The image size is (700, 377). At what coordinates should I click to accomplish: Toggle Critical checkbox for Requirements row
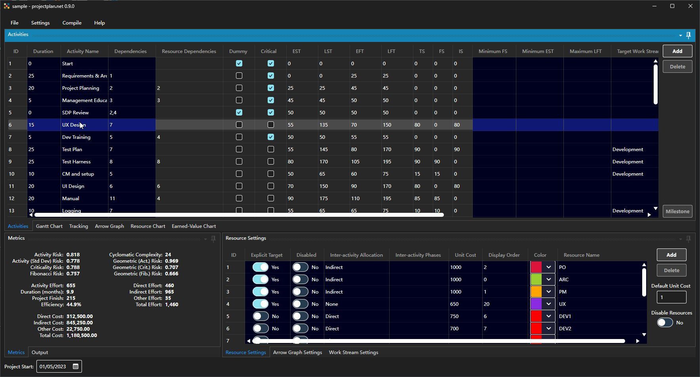click(270, 76)
